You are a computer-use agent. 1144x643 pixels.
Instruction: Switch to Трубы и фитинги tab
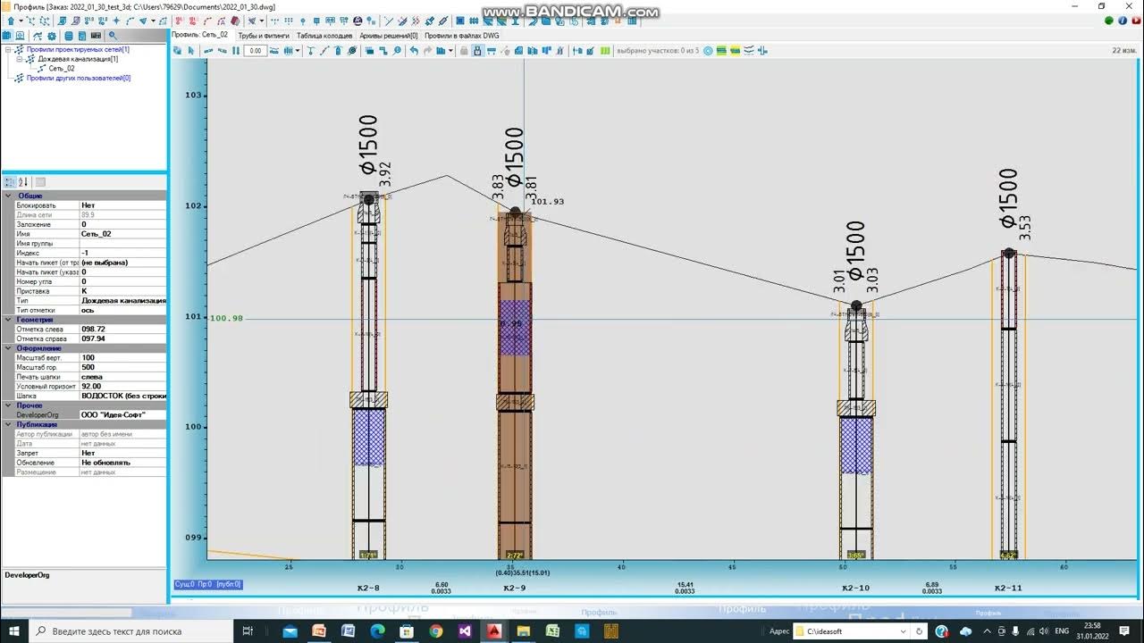click(x=264, y=36)
